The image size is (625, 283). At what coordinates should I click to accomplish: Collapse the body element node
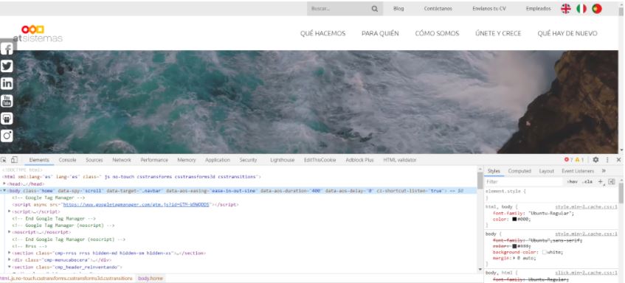tap(4, 191)
